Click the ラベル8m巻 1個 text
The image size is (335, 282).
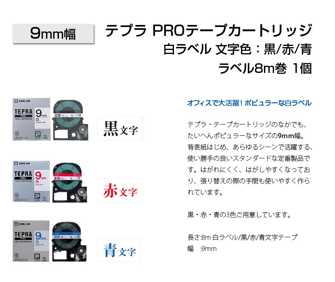pos(265,68)
